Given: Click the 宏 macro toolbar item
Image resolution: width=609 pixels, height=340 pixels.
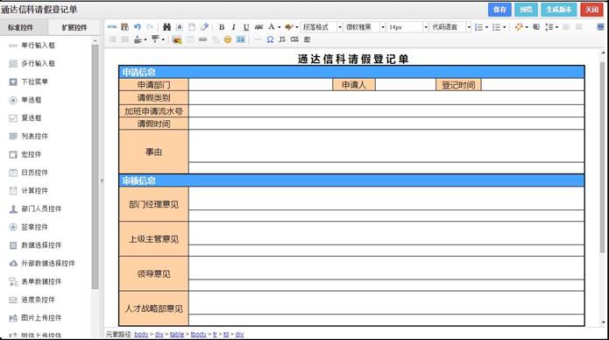Looking at the screenshot, I should click(307, 39).
